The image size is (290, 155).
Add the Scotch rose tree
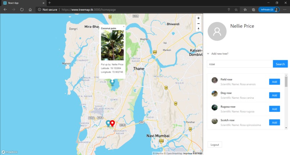275,122
